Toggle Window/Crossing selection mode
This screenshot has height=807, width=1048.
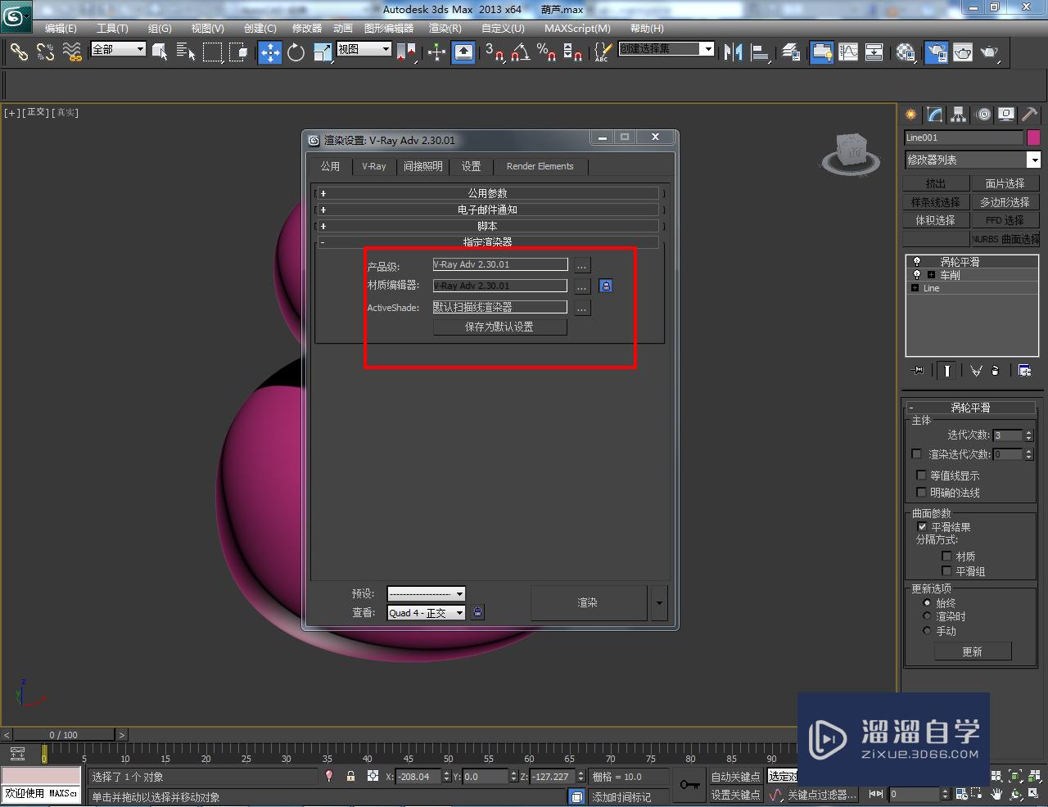[238, 52]
